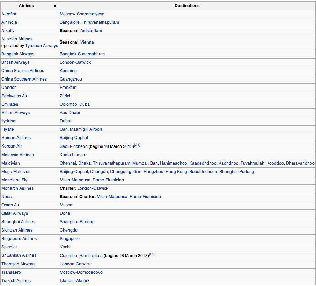This screenshot has width=316, height=286.
Task: Open the Air India link
Action: (9, 22)
